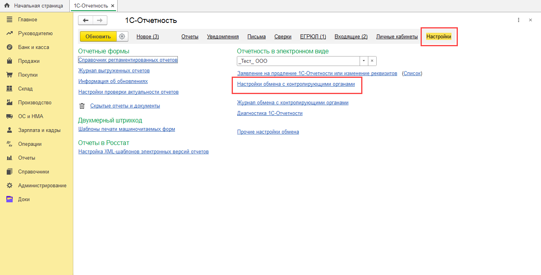Open Прочие настройки обмена link
Image resolution: width=541 pixels, height=275 pixels.
268,132
